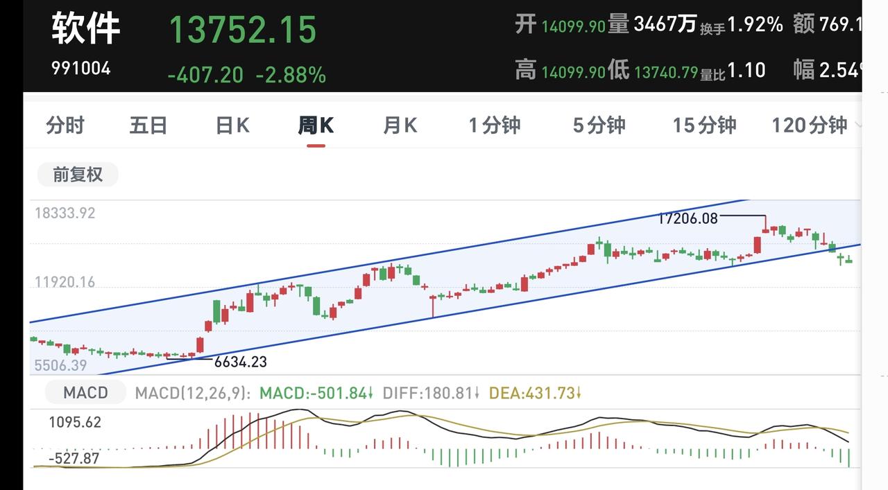Image resolution: width=888 pixels, height=490 pixels.
Task: Click the volume value 3467万
Action: [665, 24]
